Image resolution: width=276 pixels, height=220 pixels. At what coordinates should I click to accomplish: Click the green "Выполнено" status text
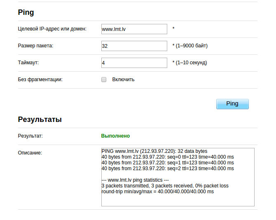coord(115,136)
